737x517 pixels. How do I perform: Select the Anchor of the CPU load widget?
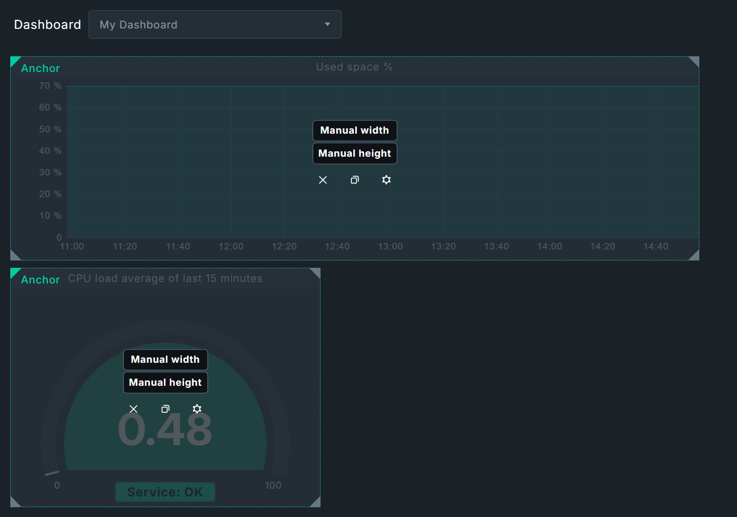pyautogui.click(x=40, y=280)
